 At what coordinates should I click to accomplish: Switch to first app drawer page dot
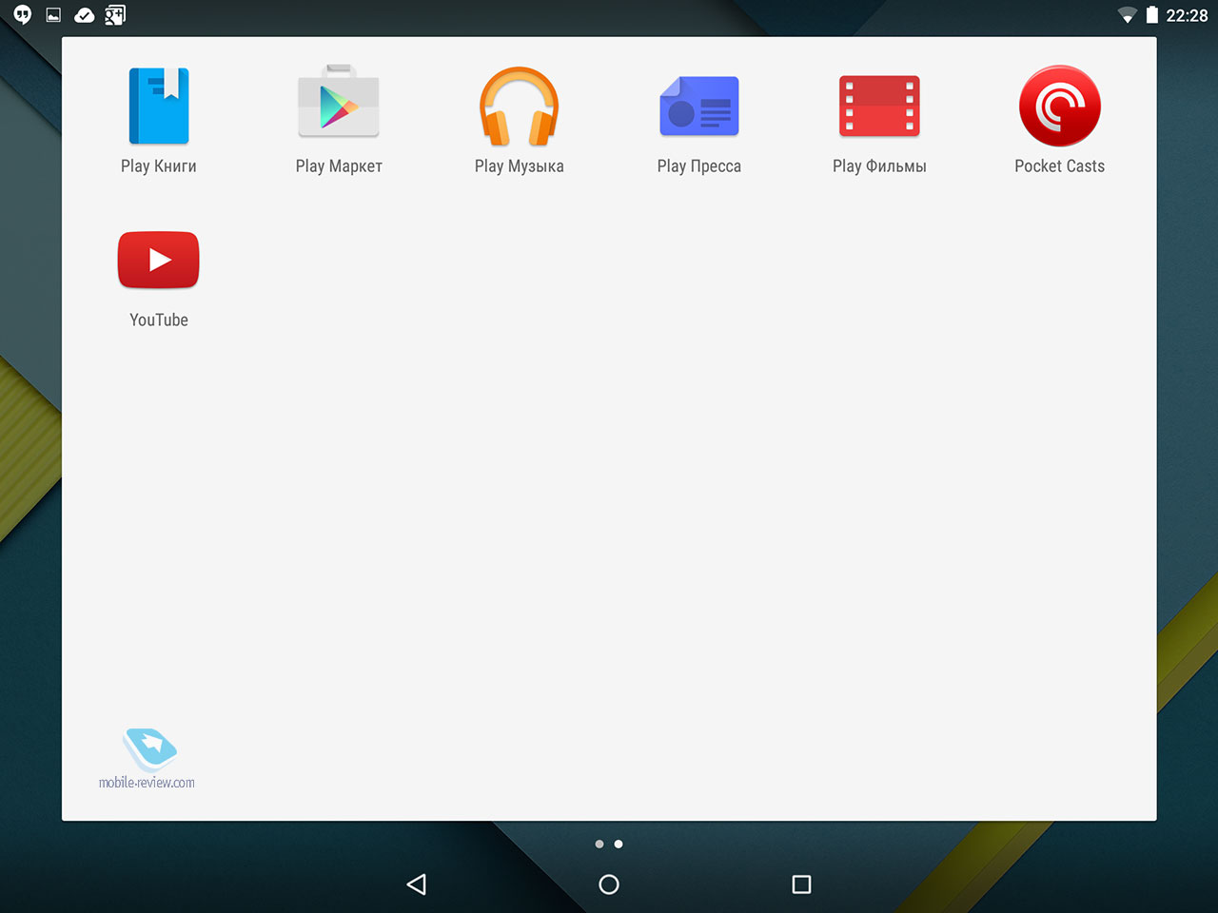pyautogui.click(x=599, y=844)
